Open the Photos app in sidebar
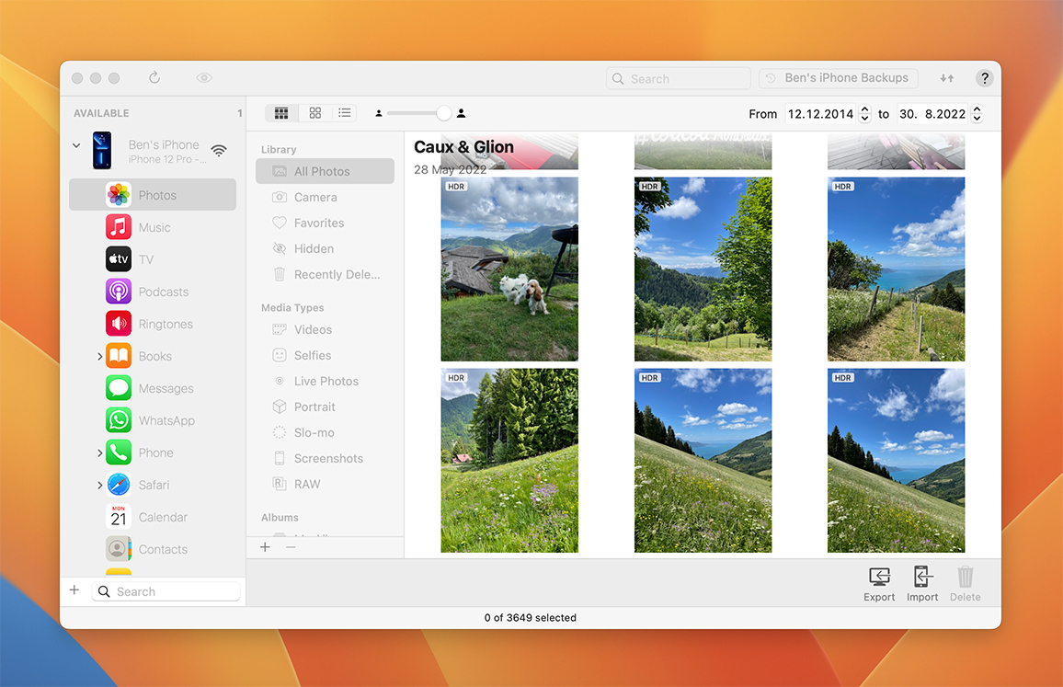Viewport: 1063px width, 687px height. pyautogui.click(x=153, y=195)
